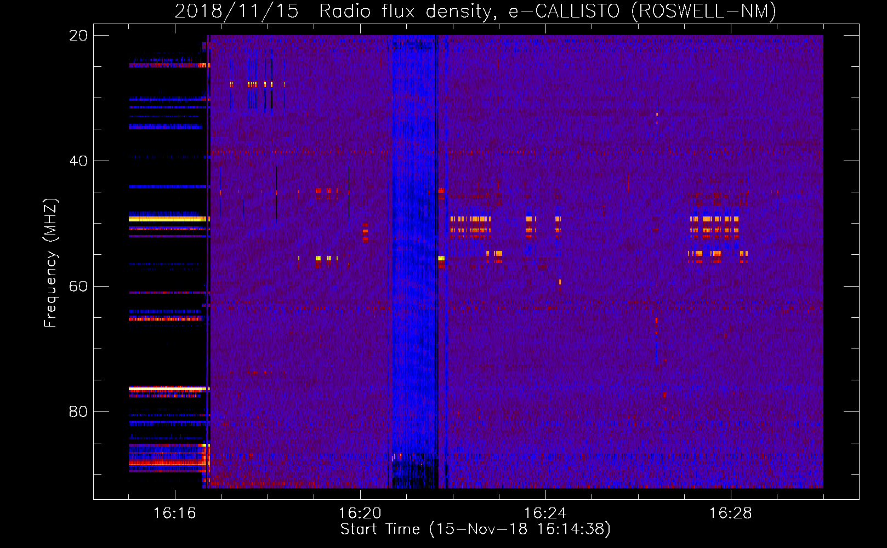Click the plot title mentioning e-CALLISTO ROSWELL-NM
This screenshot has height=548, width=887.
tap(475, 11)
